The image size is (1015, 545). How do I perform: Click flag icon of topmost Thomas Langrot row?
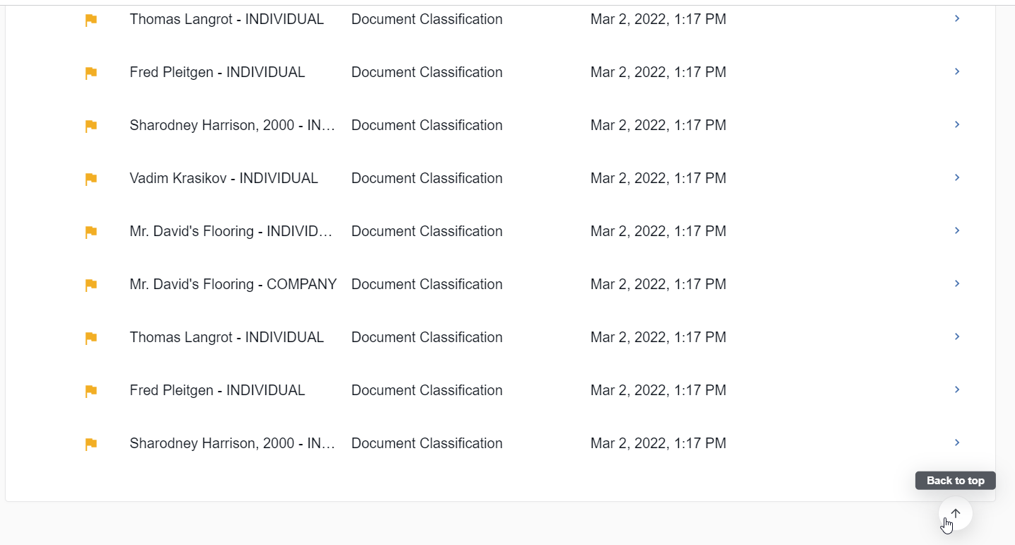click(x=91, y=20)
